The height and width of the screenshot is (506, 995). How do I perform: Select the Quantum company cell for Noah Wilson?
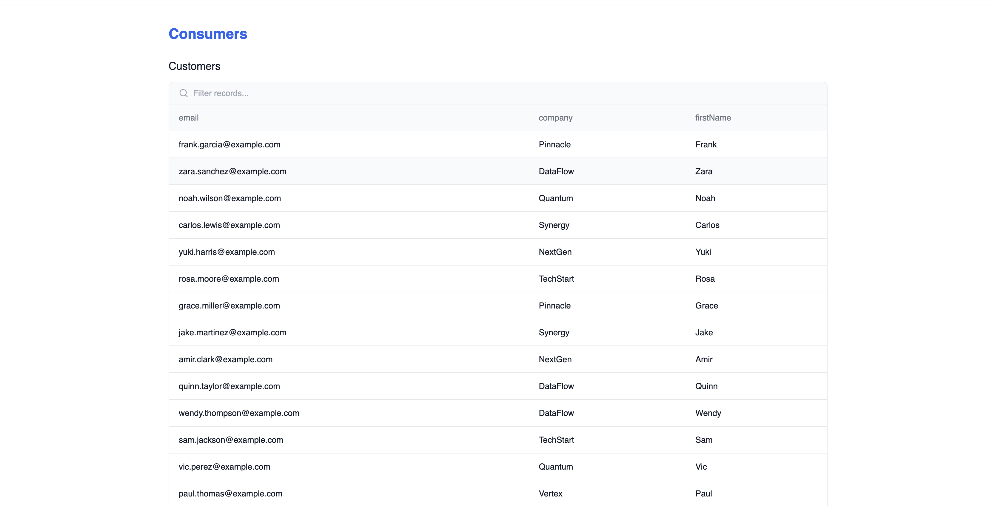(x=556, y=198)
